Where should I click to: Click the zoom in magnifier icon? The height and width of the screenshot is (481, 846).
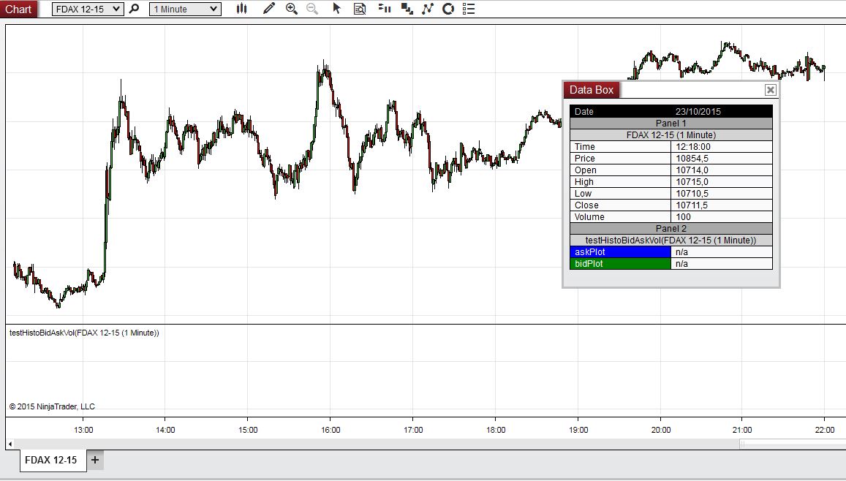pos(291,9)
